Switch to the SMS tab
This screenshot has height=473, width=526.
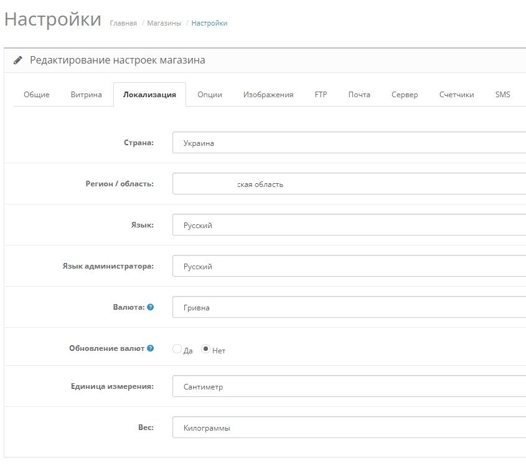pos(502,95)
